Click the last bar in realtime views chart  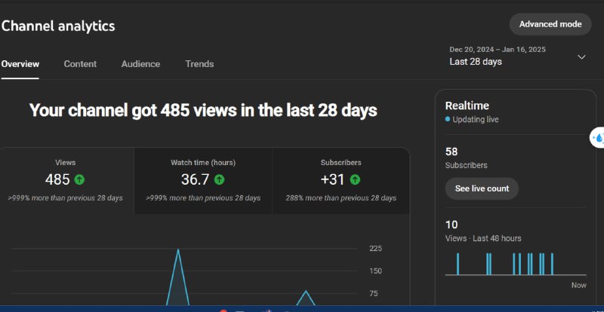pos(552,264)
